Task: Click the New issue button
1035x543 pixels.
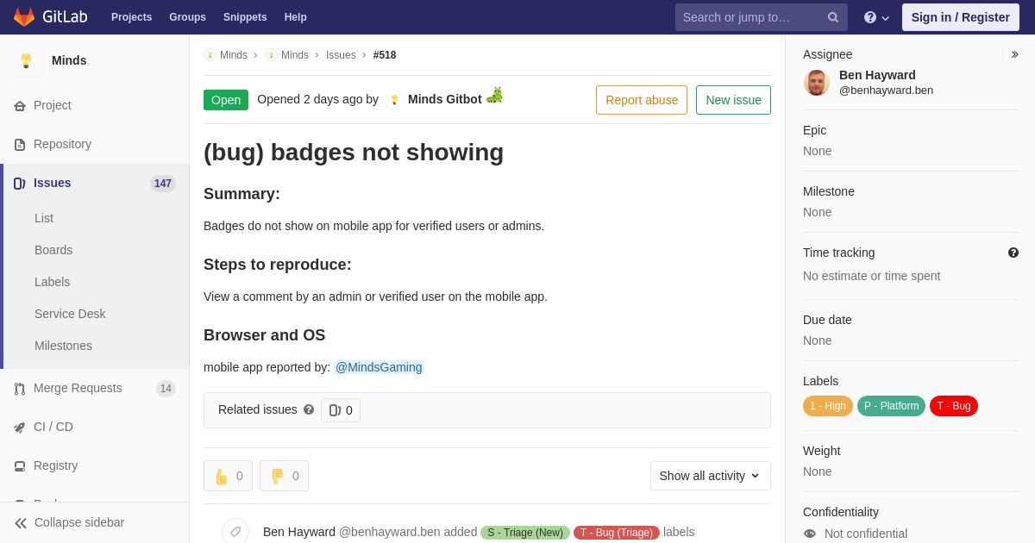Action: point(733,100)
